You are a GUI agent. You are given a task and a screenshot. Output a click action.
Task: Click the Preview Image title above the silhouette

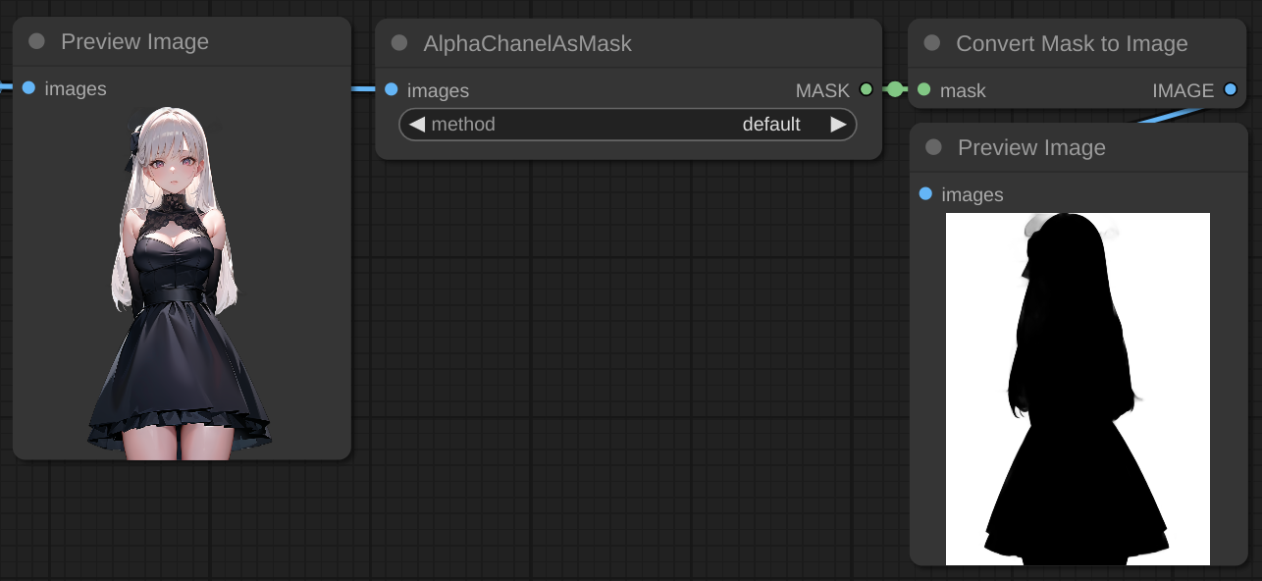tap(1031, 147)
